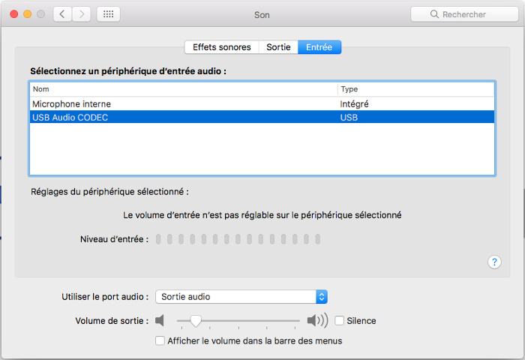This screenshot has width=525, height=360.
Task: Click the loud speaker icon right of slider
Action: (317, 321)
